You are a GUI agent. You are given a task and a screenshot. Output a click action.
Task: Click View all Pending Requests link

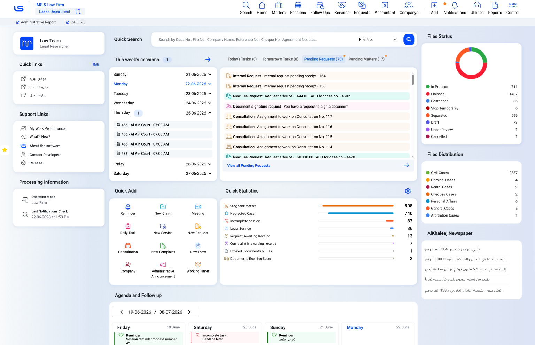249,166
